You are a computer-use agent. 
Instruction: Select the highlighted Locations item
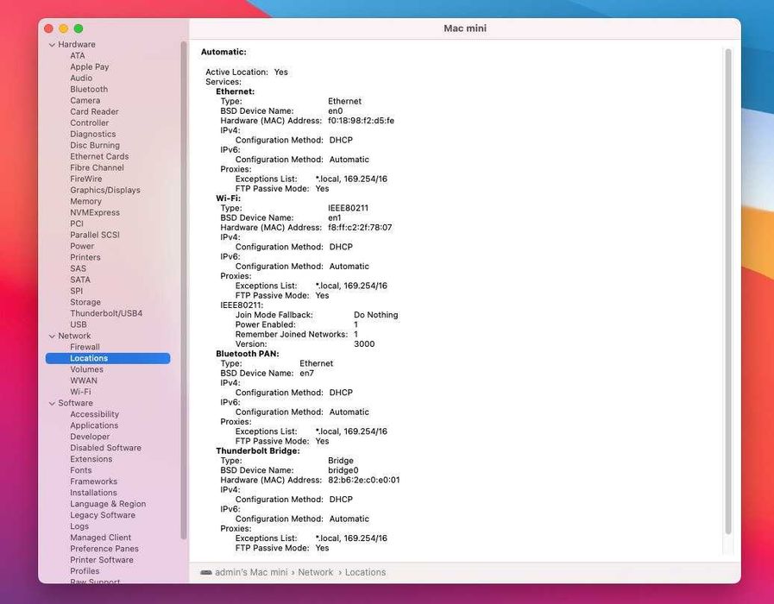[108, 358]
